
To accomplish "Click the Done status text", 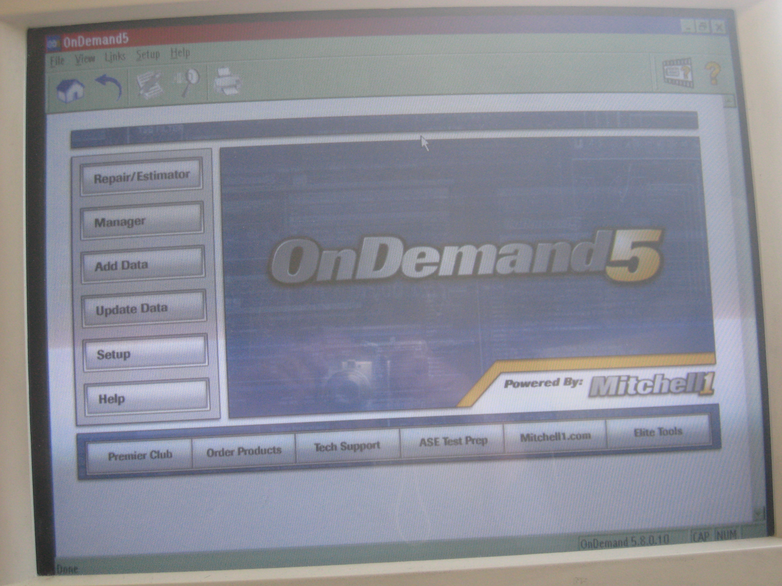I will click(67, 569).
